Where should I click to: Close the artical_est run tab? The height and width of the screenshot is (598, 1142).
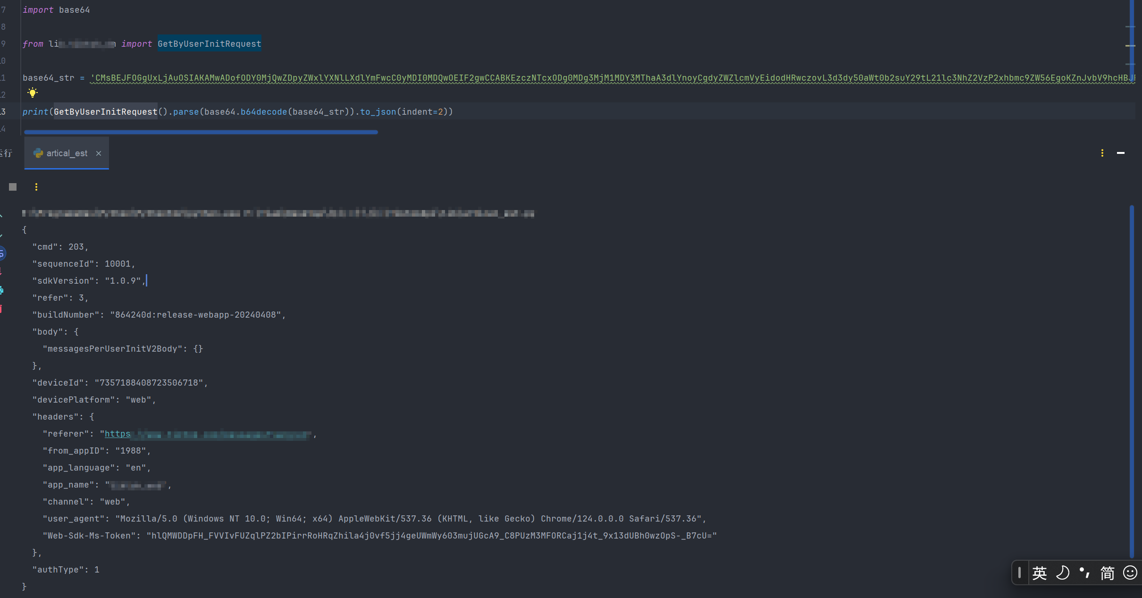click(99, 153)
